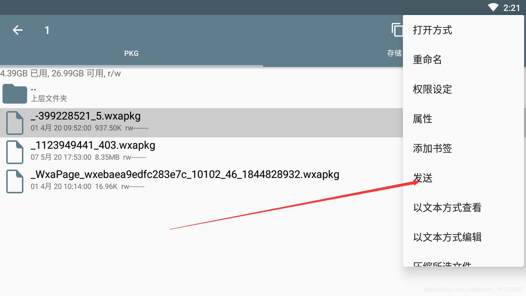This screenshot has width=526, height=296.
Task: Click the copy icon in the toolbar
Action: pos(397,30)
